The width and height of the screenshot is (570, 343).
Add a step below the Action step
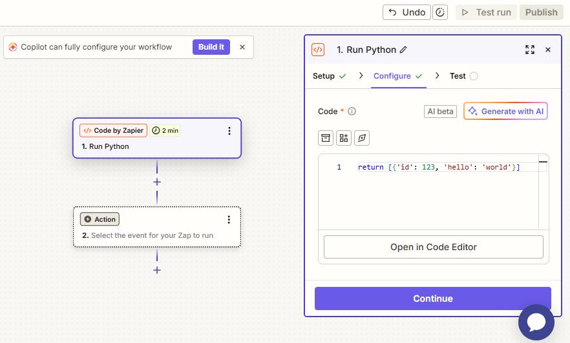(157, 271)
